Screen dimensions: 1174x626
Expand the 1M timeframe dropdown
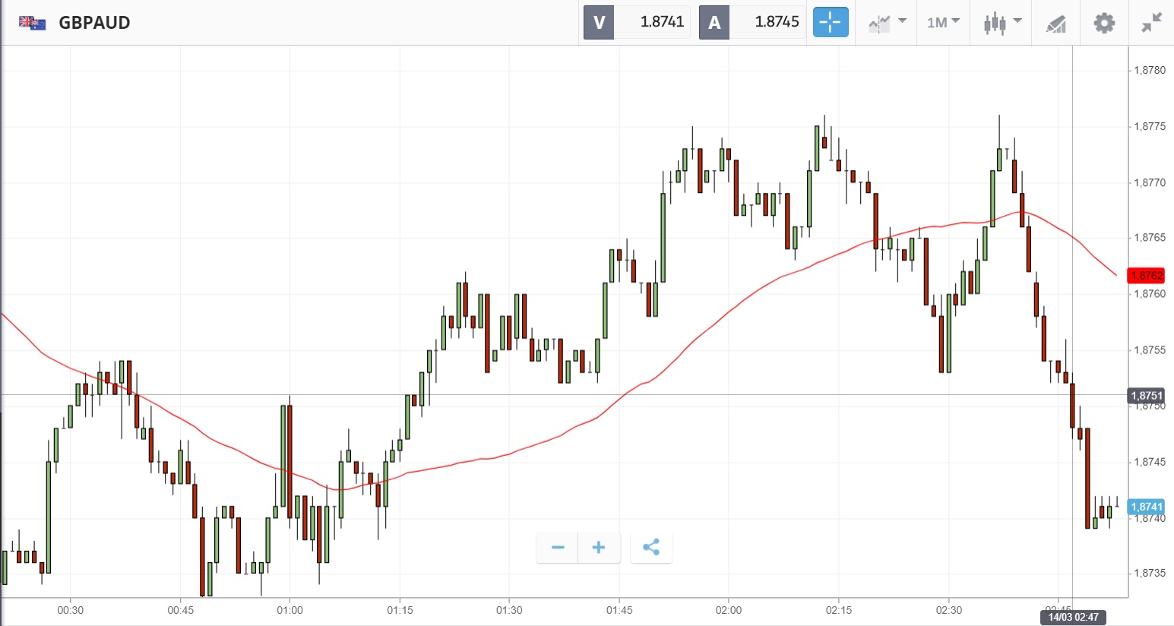[x=943, y=23]
